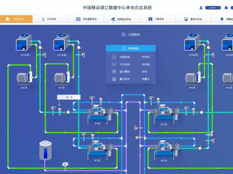Click the 蓄冷状态 icon
This screenshot has height=174, width=233.
click(114, 79)
